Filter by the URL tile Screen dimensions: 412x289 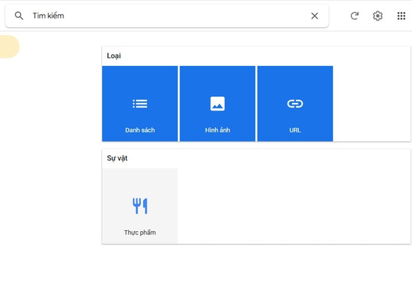(295, 103)
